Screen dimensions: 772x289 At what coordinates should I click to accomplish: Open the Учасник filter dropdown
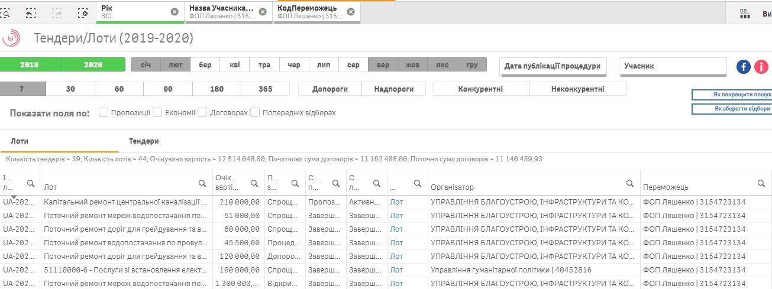pyautogui.click(x=673, y=67)
